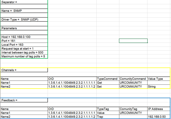The height and width of the screenshot is (119, 171).
Task: Click the Value Type header cell
Action: pyautogui.click(x=159, y=79)
